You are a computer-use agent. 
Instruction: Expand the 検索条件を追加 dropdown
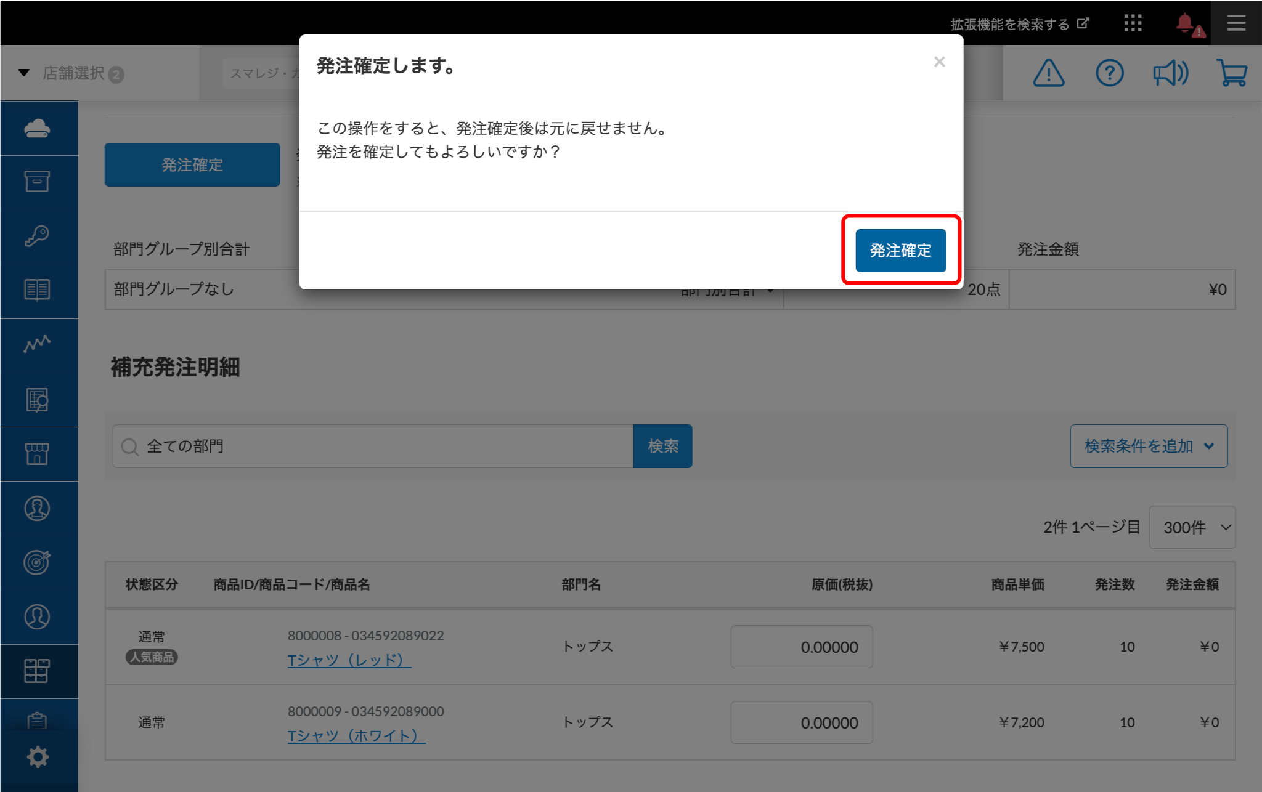point(1149,446)
